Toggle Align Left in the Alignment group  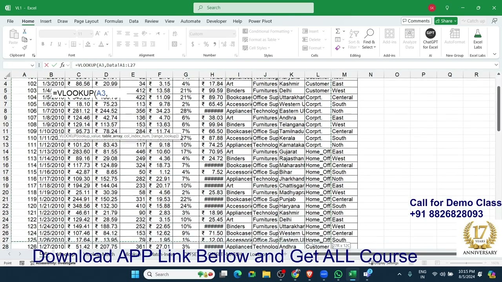pos(119,44)
